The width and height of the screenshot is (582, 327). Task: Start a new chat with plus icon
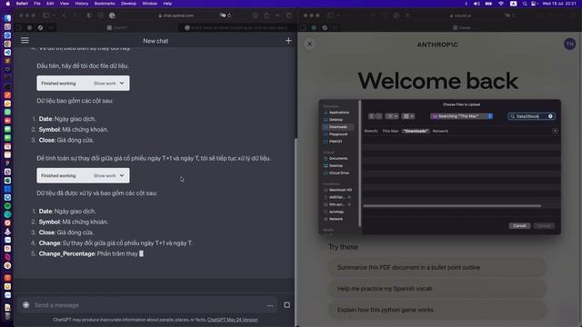[x=288, y=40]
